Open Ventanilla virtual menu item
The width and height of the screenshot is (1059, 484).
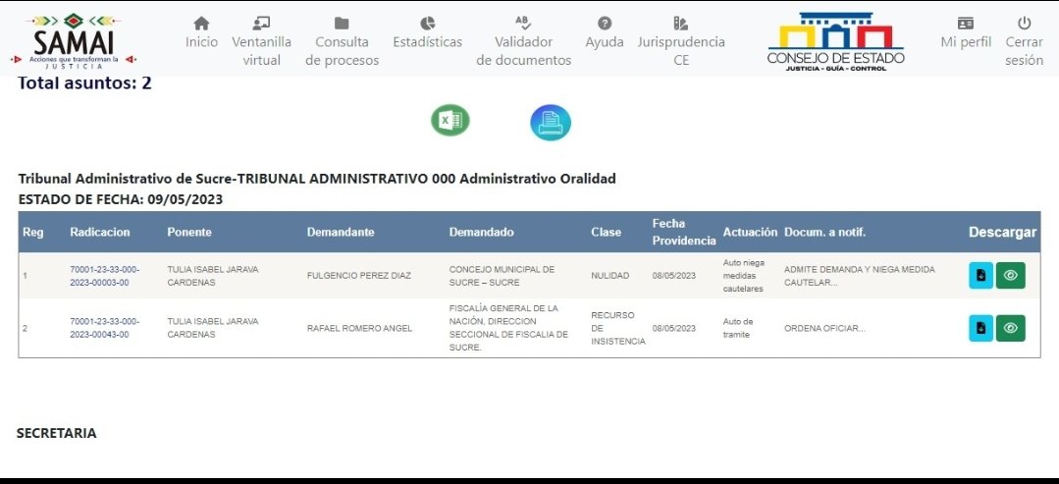[261, 41]
